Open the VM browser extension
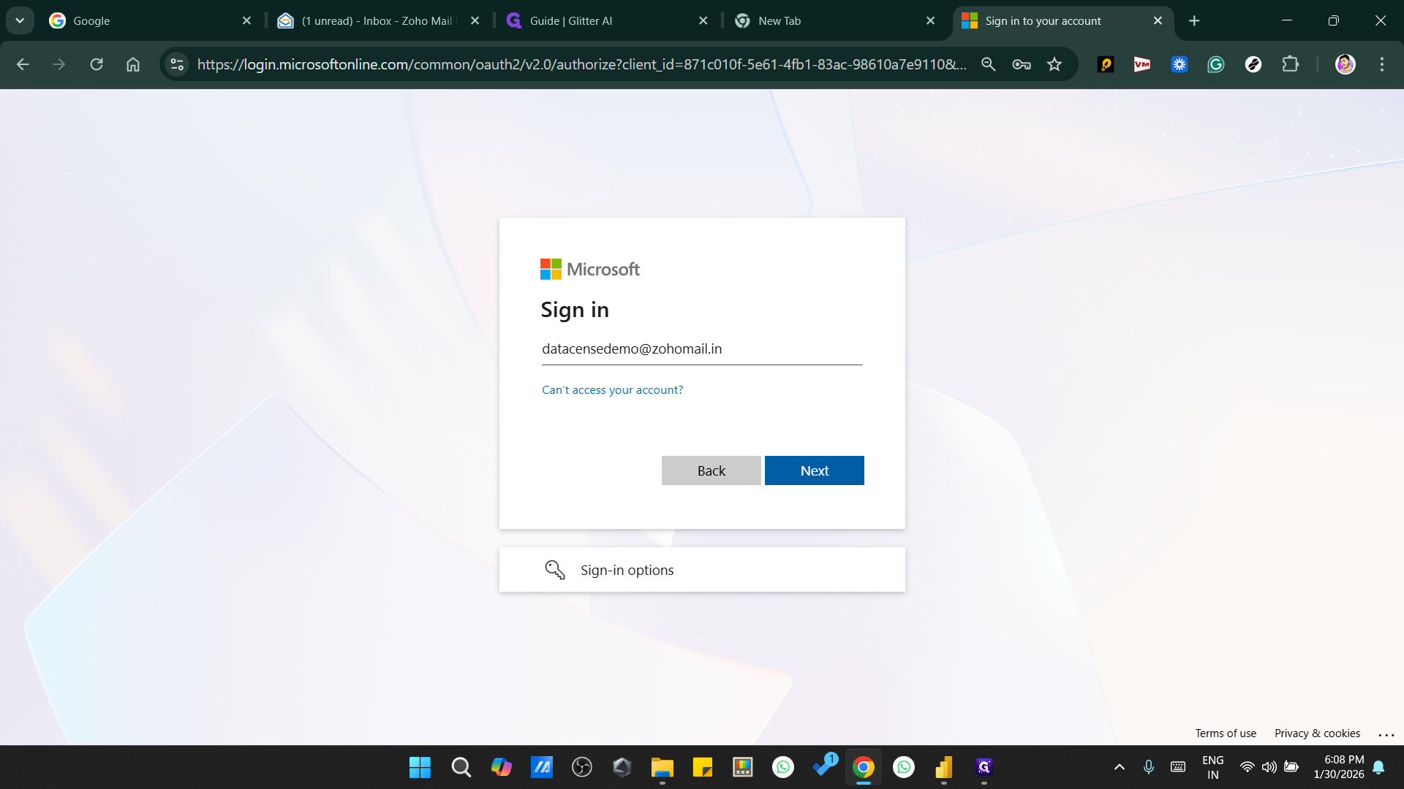The height and width of the screenshot is (789, 1404). pyautogui.click(x=1142, y=64)
